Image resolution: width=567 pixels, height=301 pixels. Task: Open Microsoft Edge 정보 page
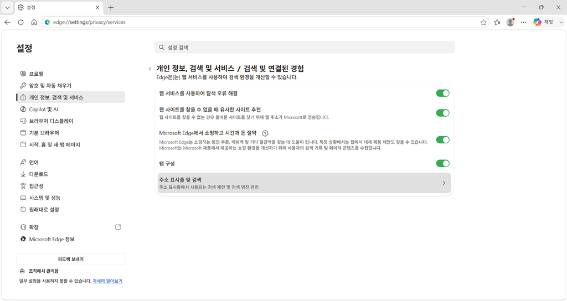pos(70,239)
